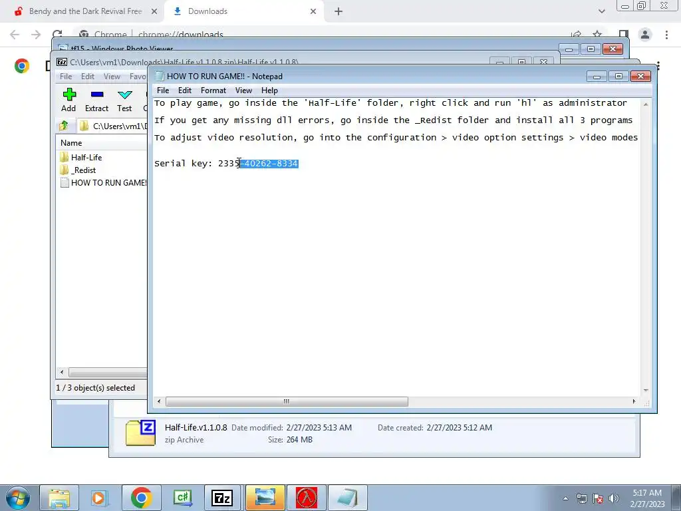Minimize the Notepad window
681x511 pixels.
click(x=597, y=77)
